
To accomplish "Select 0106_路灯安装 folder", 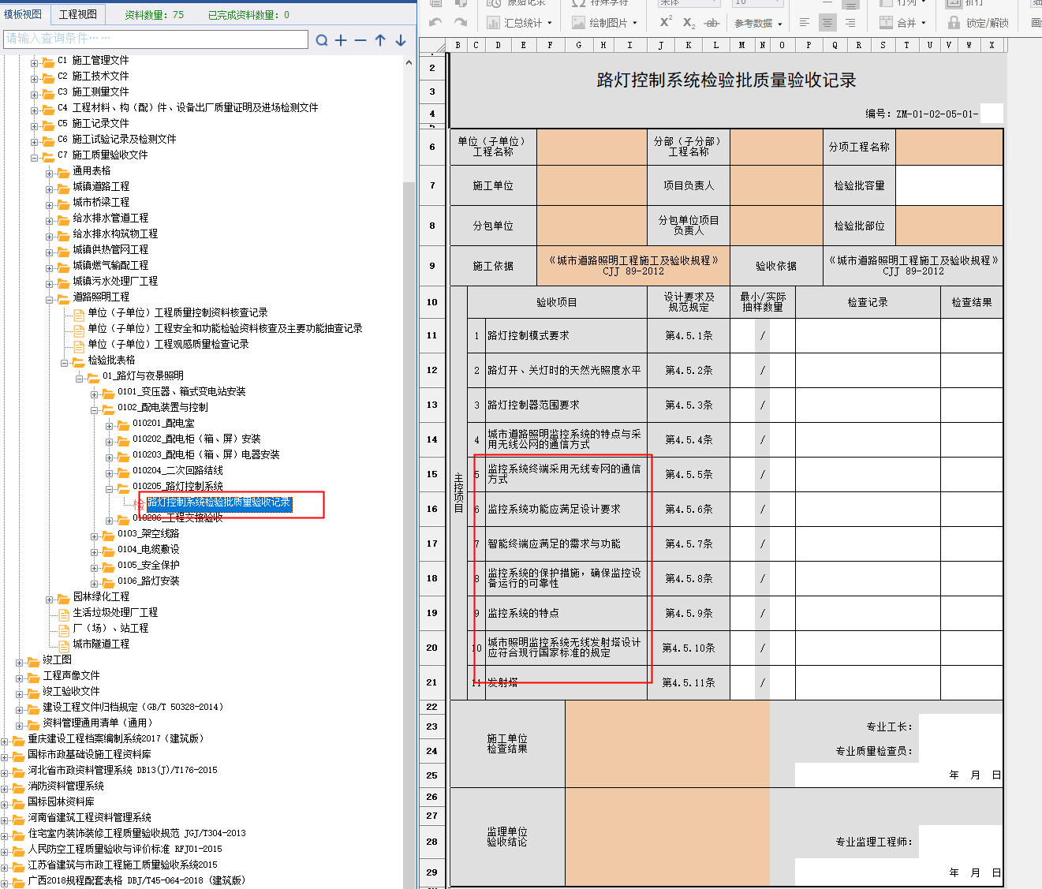I will pos(148,581).
